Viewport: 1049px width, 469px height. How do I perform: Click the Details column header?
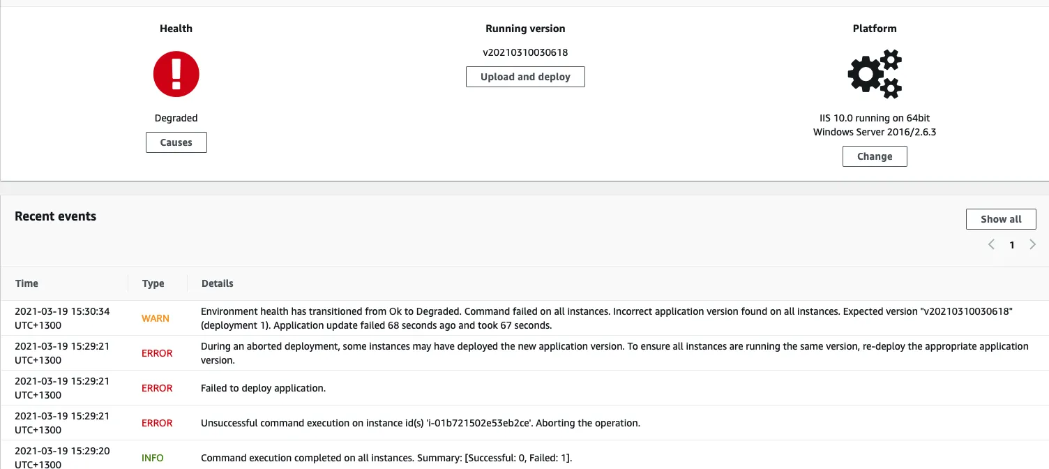(x=218, y=283)
